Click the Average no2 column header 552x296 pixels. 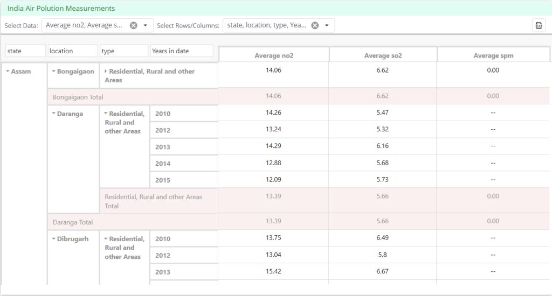click(274, 55)
